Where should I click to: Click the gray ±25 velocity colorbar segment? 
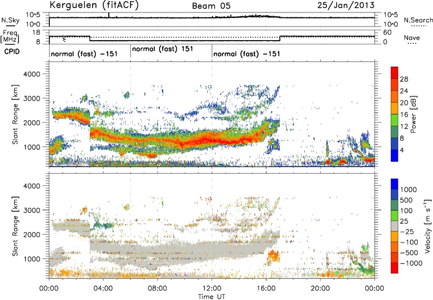tap(395, 226)
